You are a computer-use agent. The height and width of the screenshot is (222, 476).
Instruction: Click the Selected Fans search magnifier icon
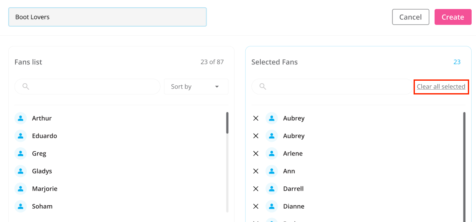tap(263, 87)
